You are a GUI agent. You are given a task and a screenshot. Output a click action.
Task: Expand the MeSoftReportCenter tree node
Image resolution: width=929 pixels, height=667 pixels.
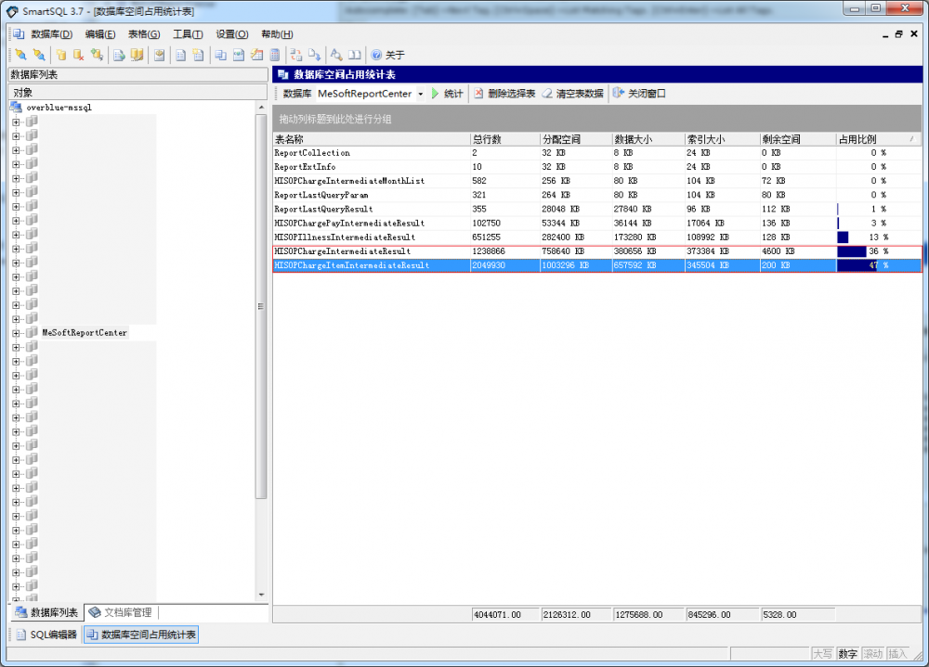pyautogui.click(x=16, y=332)
